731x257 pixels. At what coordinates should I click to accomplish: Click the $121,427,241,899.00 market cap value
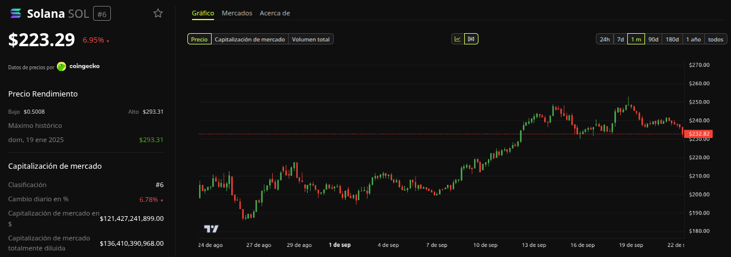pyautogui.click(x=132, y=219)
